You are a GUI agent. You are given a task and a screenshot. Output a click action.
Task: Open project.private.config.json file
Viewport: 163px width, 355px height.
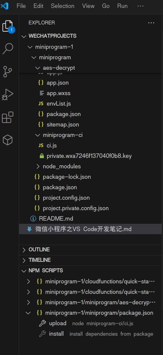coord(76,208)
